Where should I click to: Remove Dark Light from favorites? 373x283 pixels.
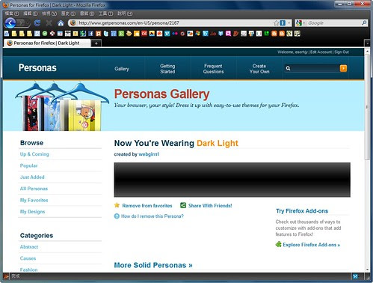147,206
